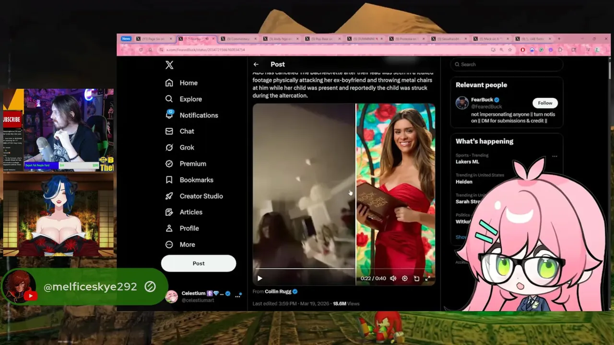Click the Search field on X
The width and height of the screenshot is (614, 345).
point(507,64)
